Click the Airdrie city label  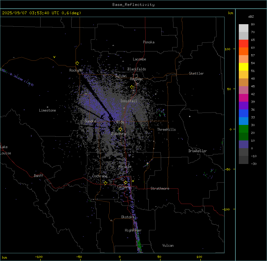[125, 166]
